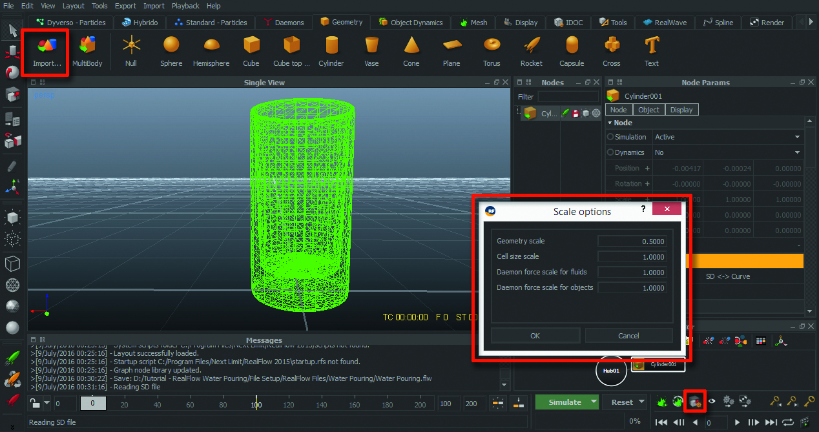Click the scale options cube icon
The image size is (819, 432).
tap(695, 402)
